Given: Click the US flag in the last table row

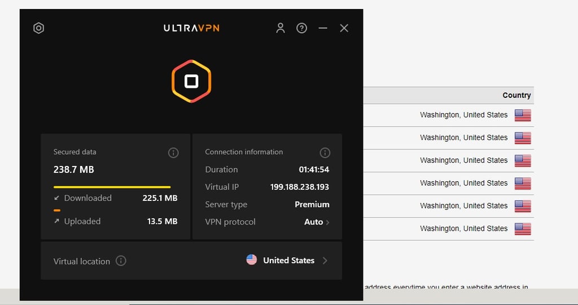Looking at the screenshot, I should 523,229.
